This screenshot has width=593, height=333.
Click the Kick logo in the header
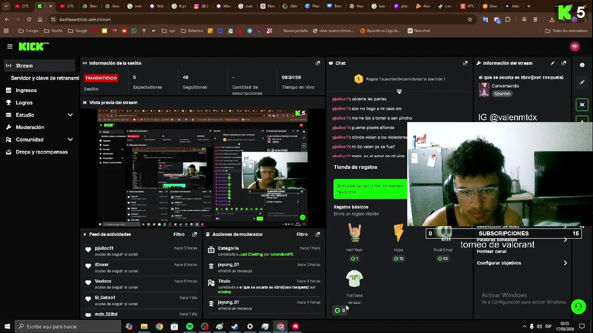coord(34,46)
